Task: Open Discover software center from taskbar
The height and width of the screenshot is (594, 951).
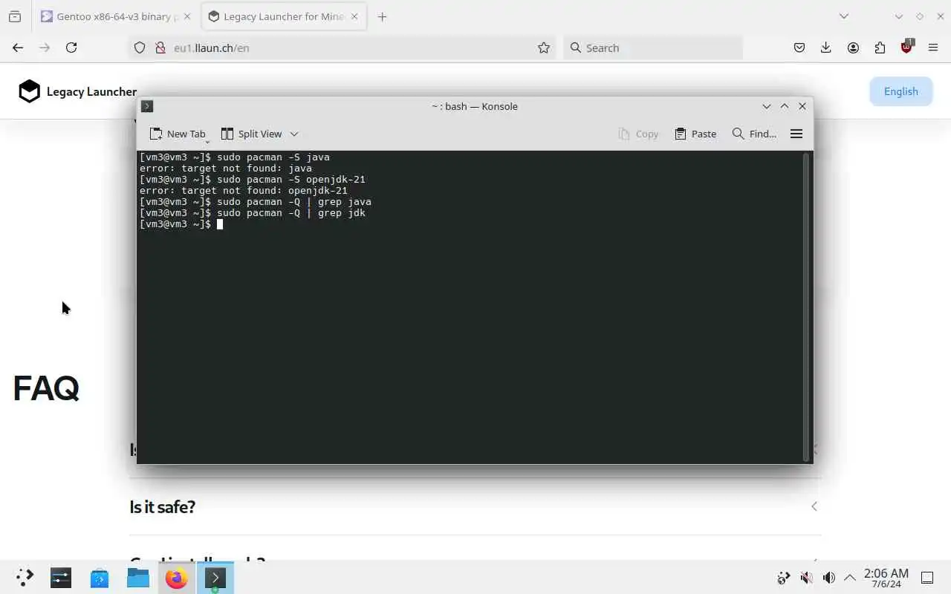Action: pyautogui.click(x=100, y=578)
